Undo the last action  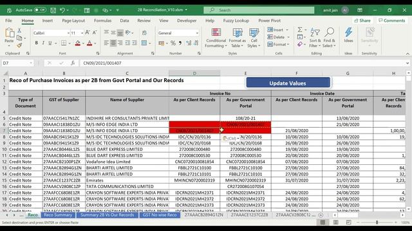point(62,10)
